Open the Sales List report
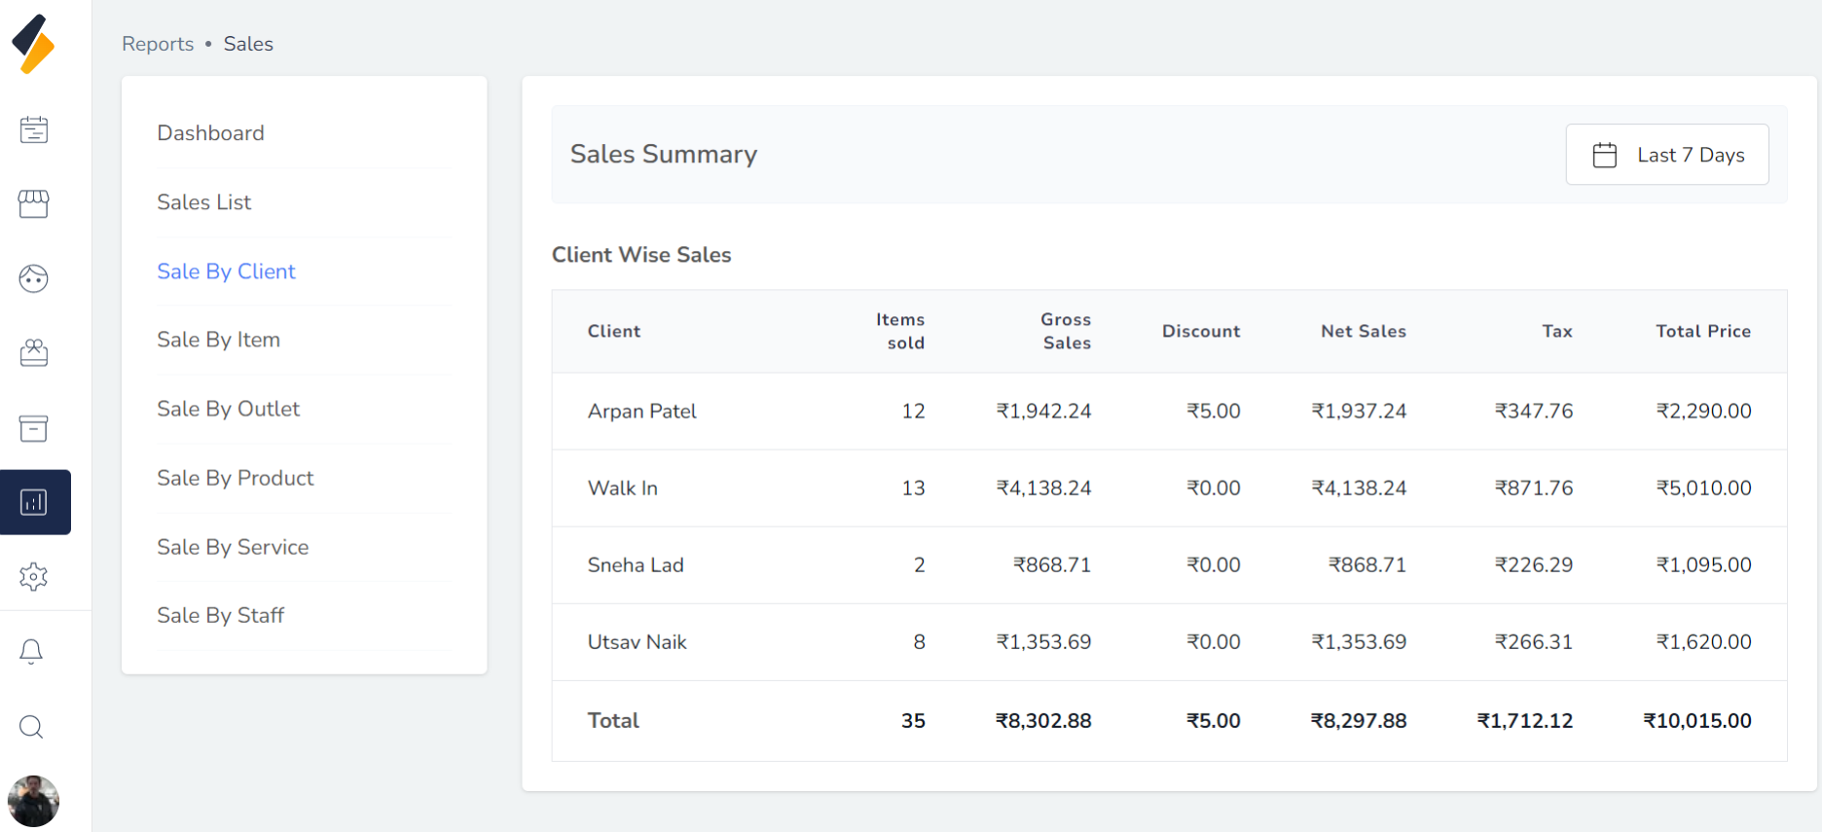 point(203,202)
